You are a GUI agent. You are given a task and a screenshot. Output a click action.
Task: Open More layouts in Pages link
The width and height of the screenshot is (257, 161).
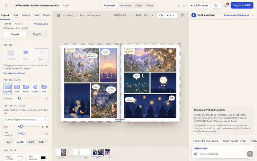click(x=14, y=73)
